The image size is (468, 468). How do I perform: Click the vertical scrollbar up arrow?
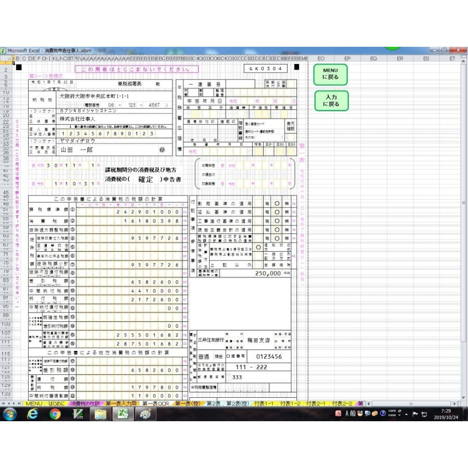463,58
